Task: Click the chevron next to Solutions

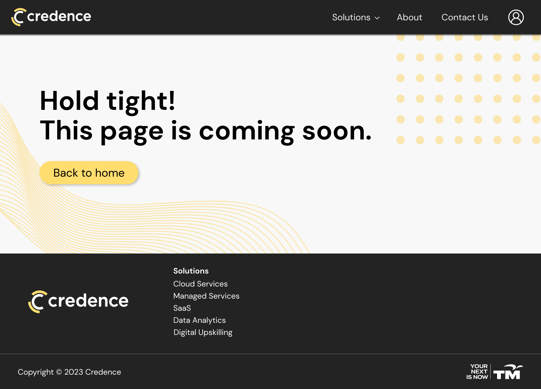Action: 377,18
